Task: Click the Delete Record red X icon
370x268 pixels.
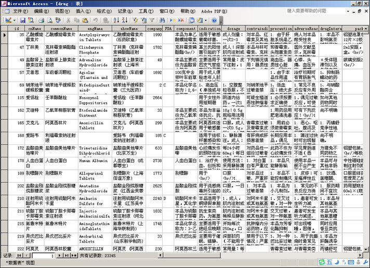Action: click(181, 20)
